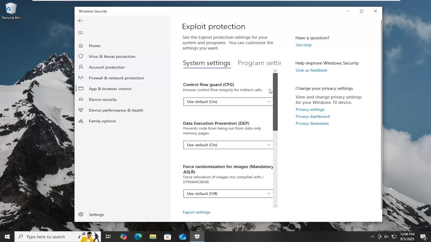
Task: Click the Firewall & network protection signal icon
Action: coord(81,78)
